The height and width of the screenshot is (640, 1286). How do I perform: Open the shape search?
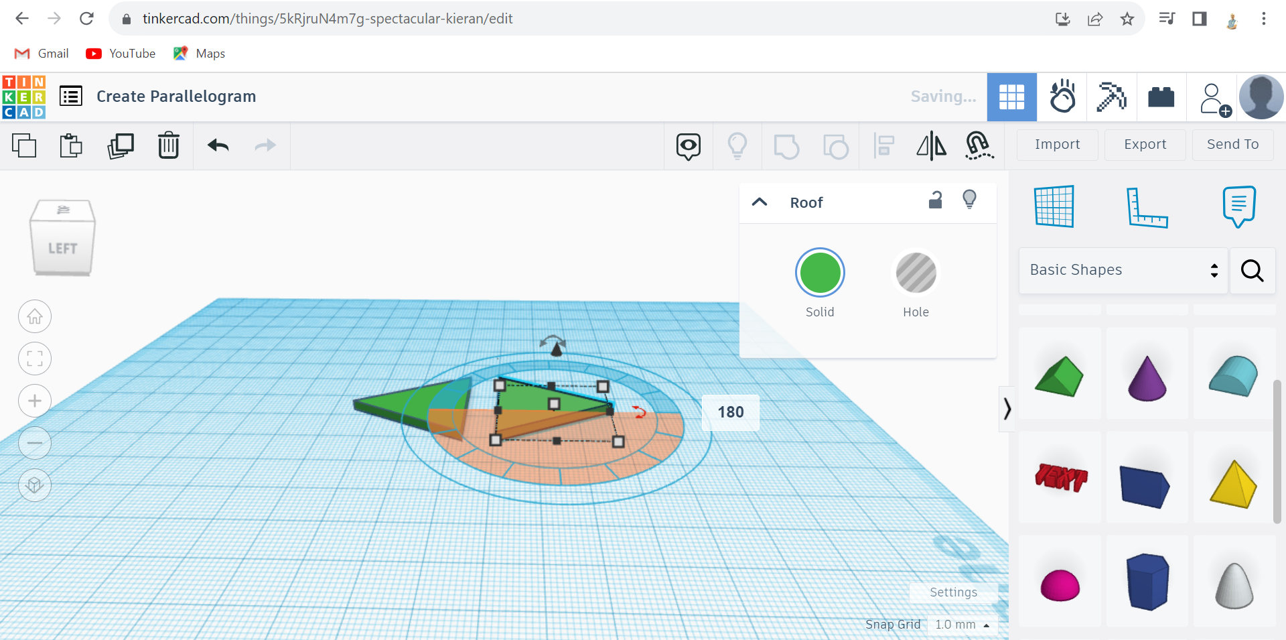point(1251,271)
